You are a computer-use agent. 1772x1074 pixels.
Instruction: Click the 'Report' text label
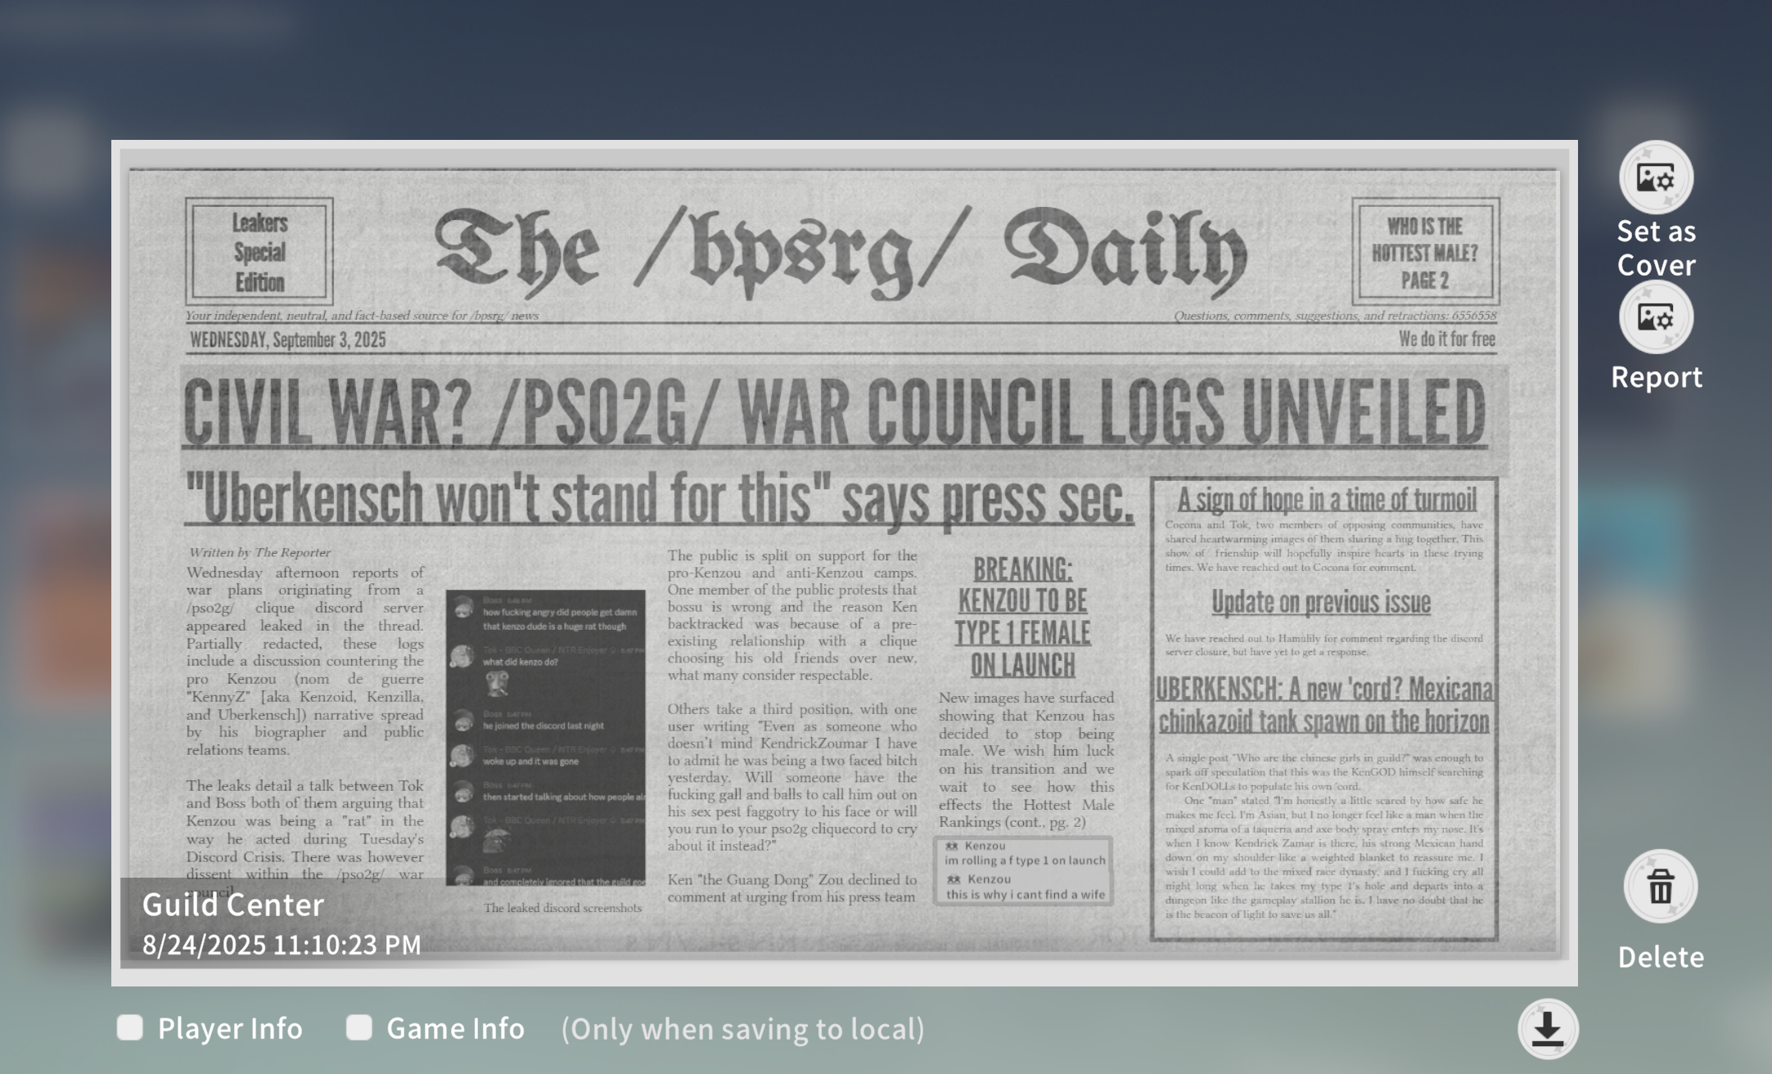click(1656, 377)
